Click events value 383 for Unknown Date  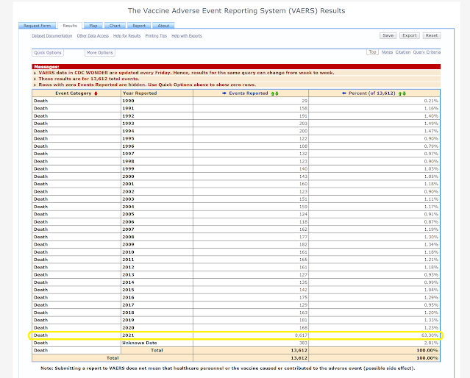pyautogui.click(x=303, y=343)
